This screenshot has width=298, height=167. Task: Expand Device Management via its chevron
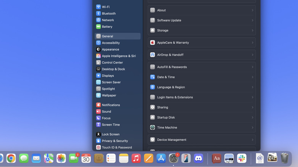click(253, 140)
